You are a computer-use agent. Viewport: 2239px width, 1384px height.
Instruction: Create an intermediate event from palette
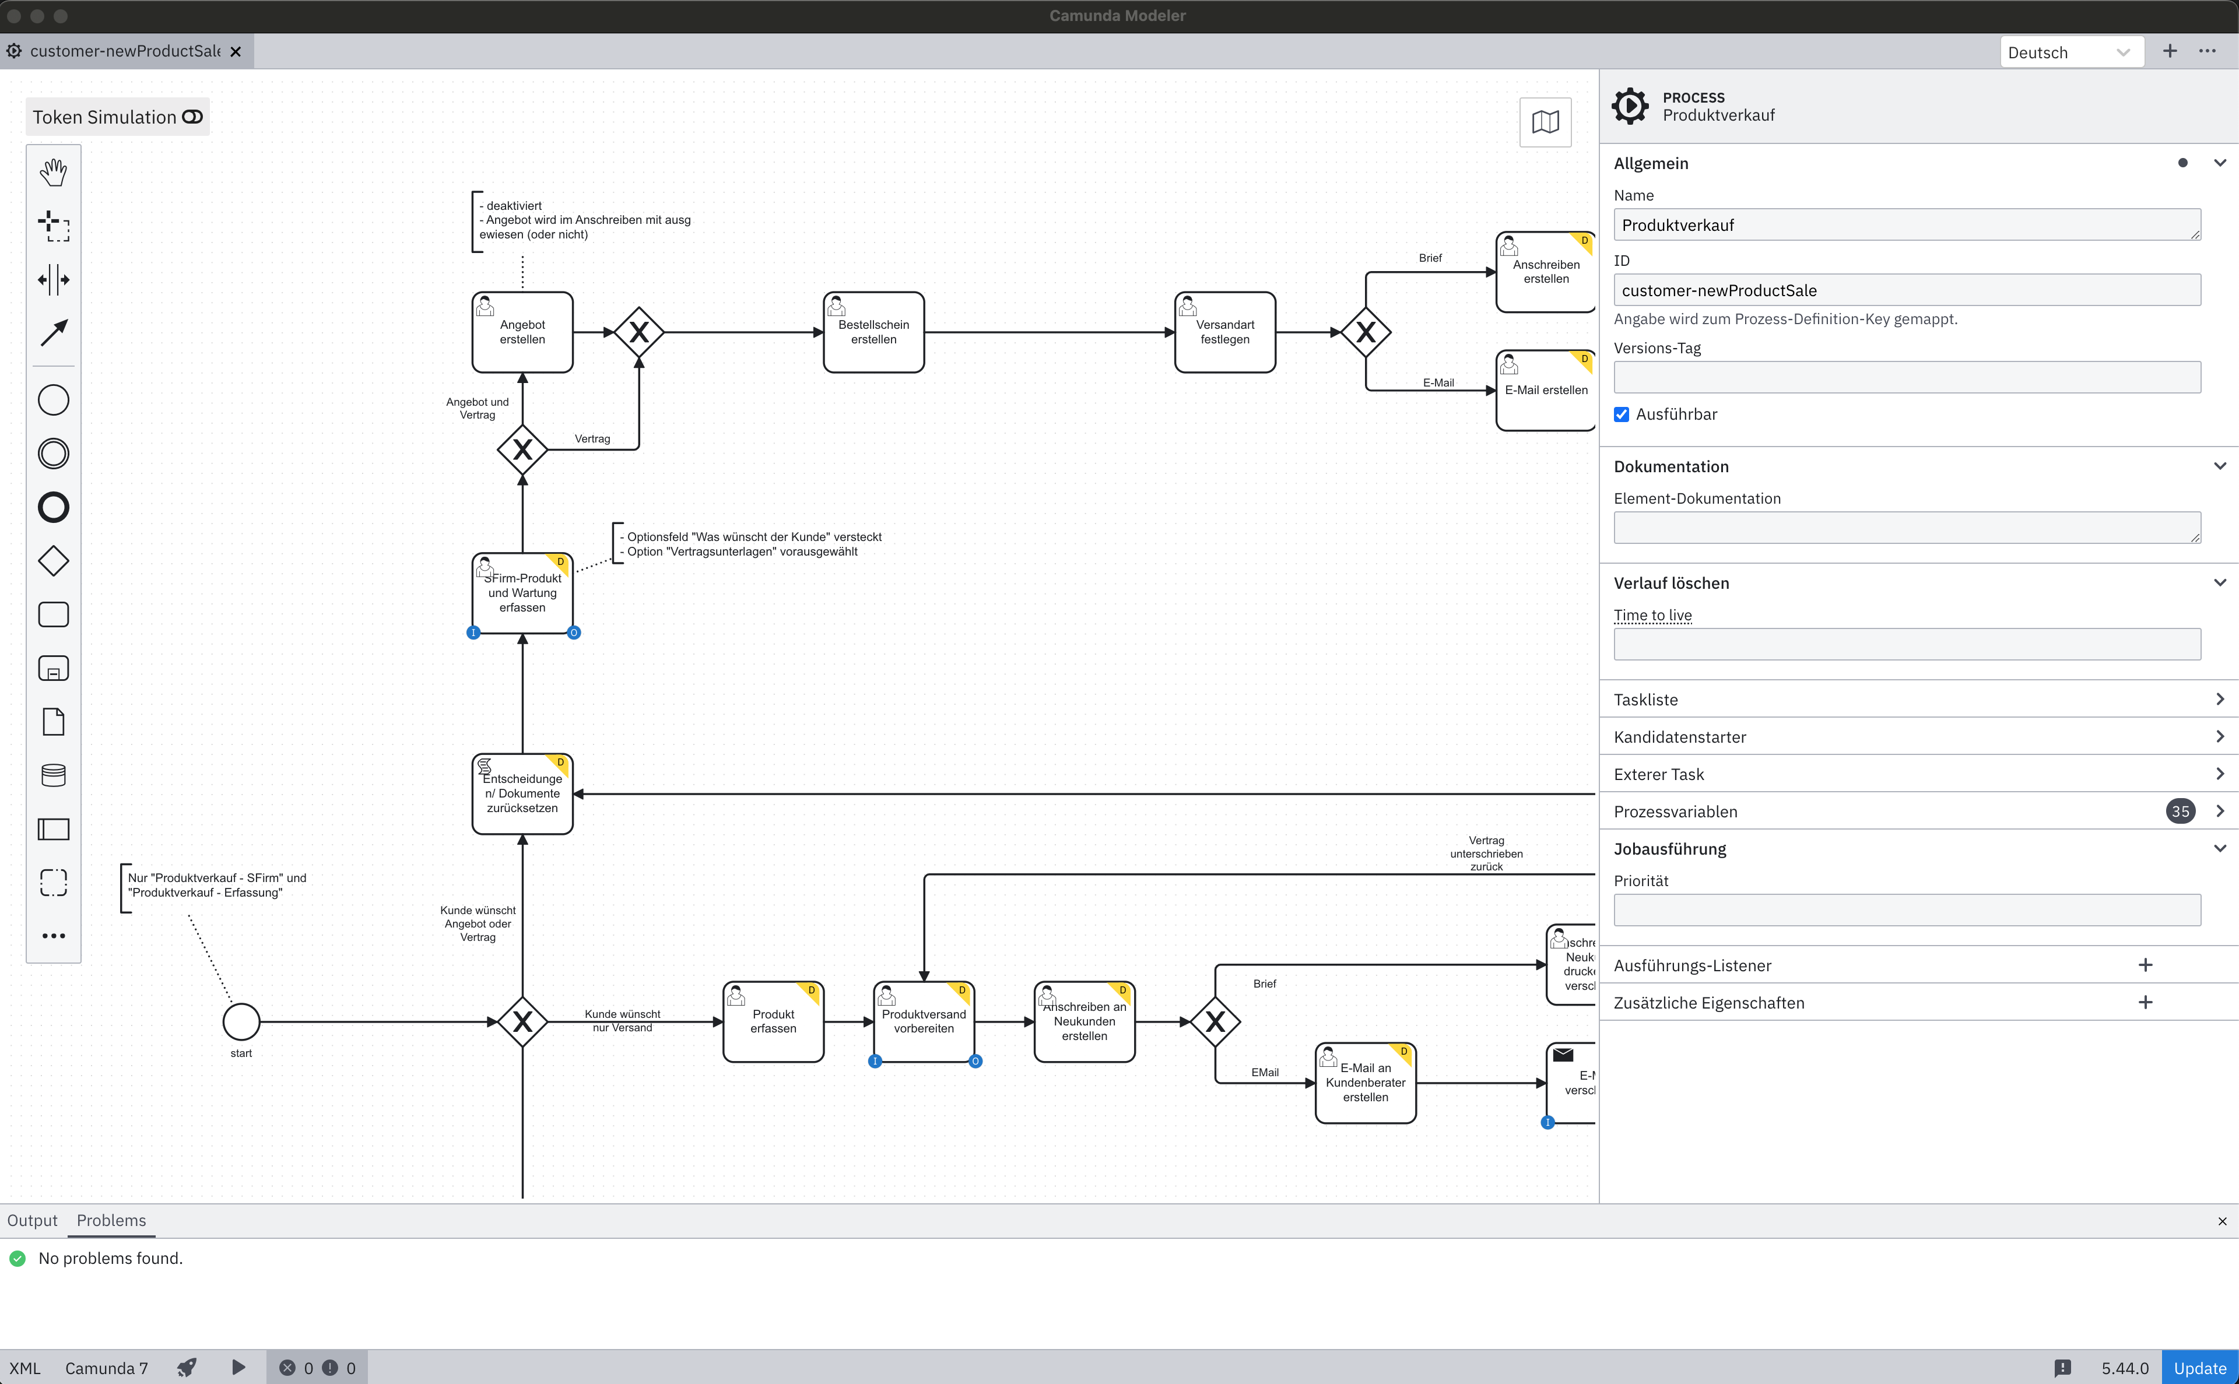[53, 453]
